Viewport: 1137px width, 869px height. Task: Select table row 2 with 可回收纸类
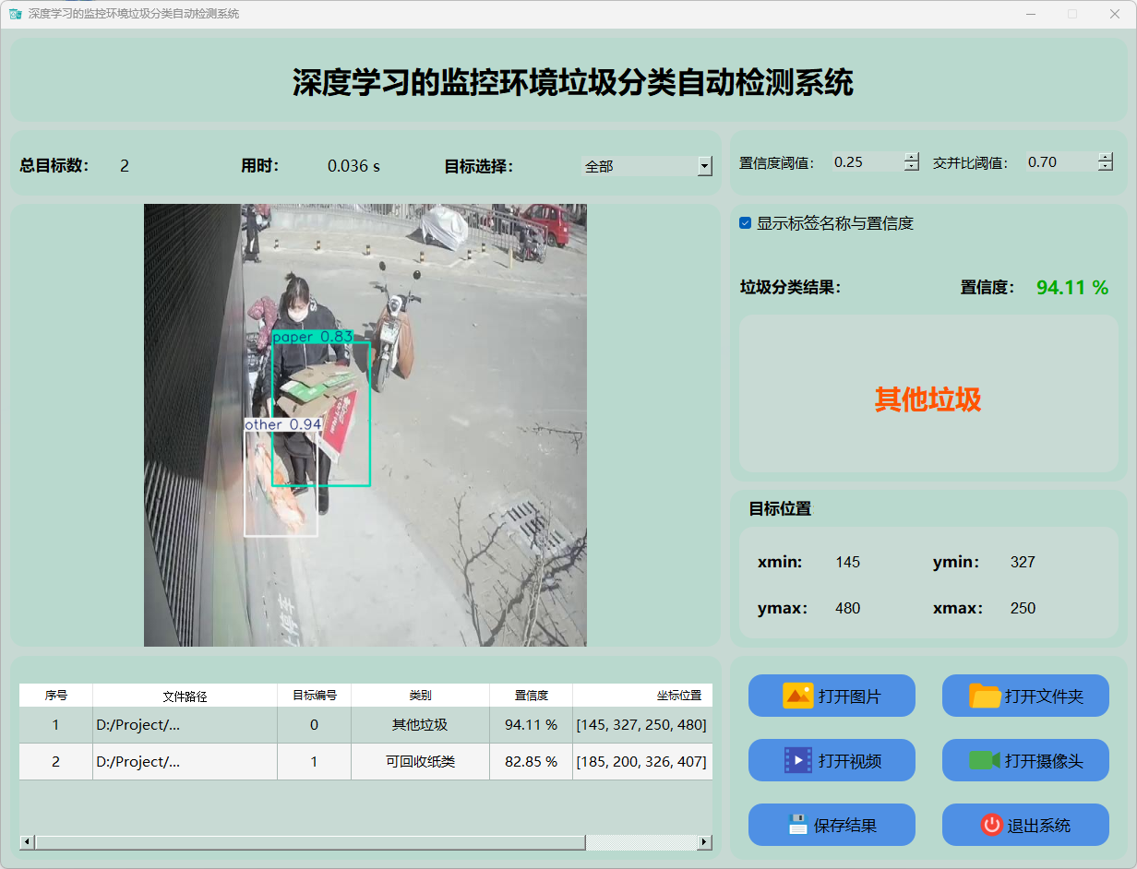pos(420,762)
